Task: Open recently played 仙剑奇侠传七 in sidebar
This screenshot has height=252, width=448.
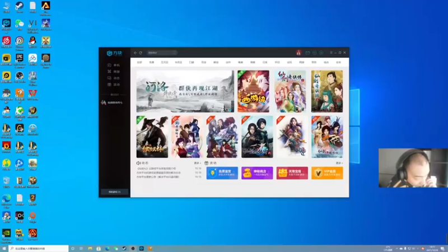Action: (112, 102)
